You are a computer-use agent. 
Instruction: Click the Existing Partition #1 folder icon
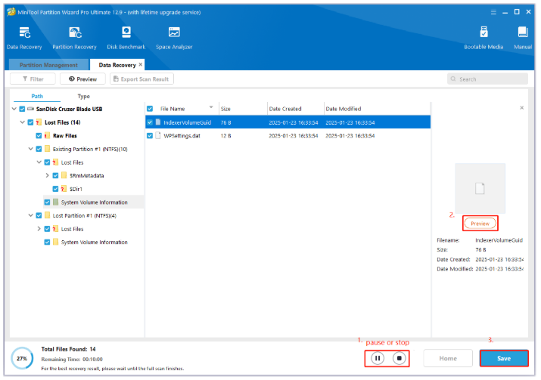coord(47,149)
